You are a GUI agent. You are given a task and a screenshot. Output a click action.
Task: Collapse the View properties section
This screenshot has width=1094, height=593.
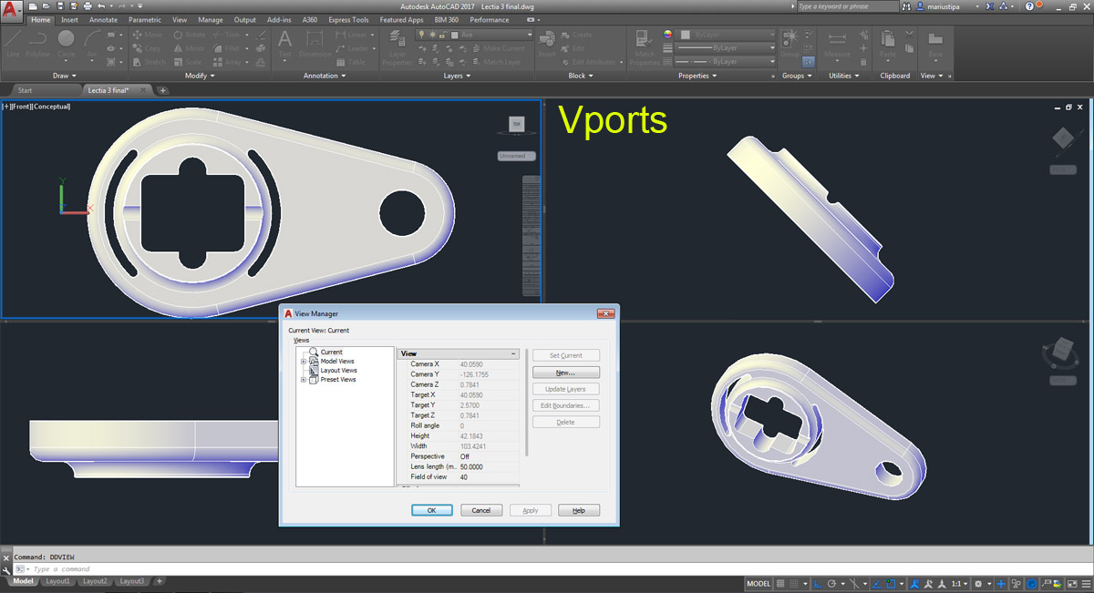[513, 353]
